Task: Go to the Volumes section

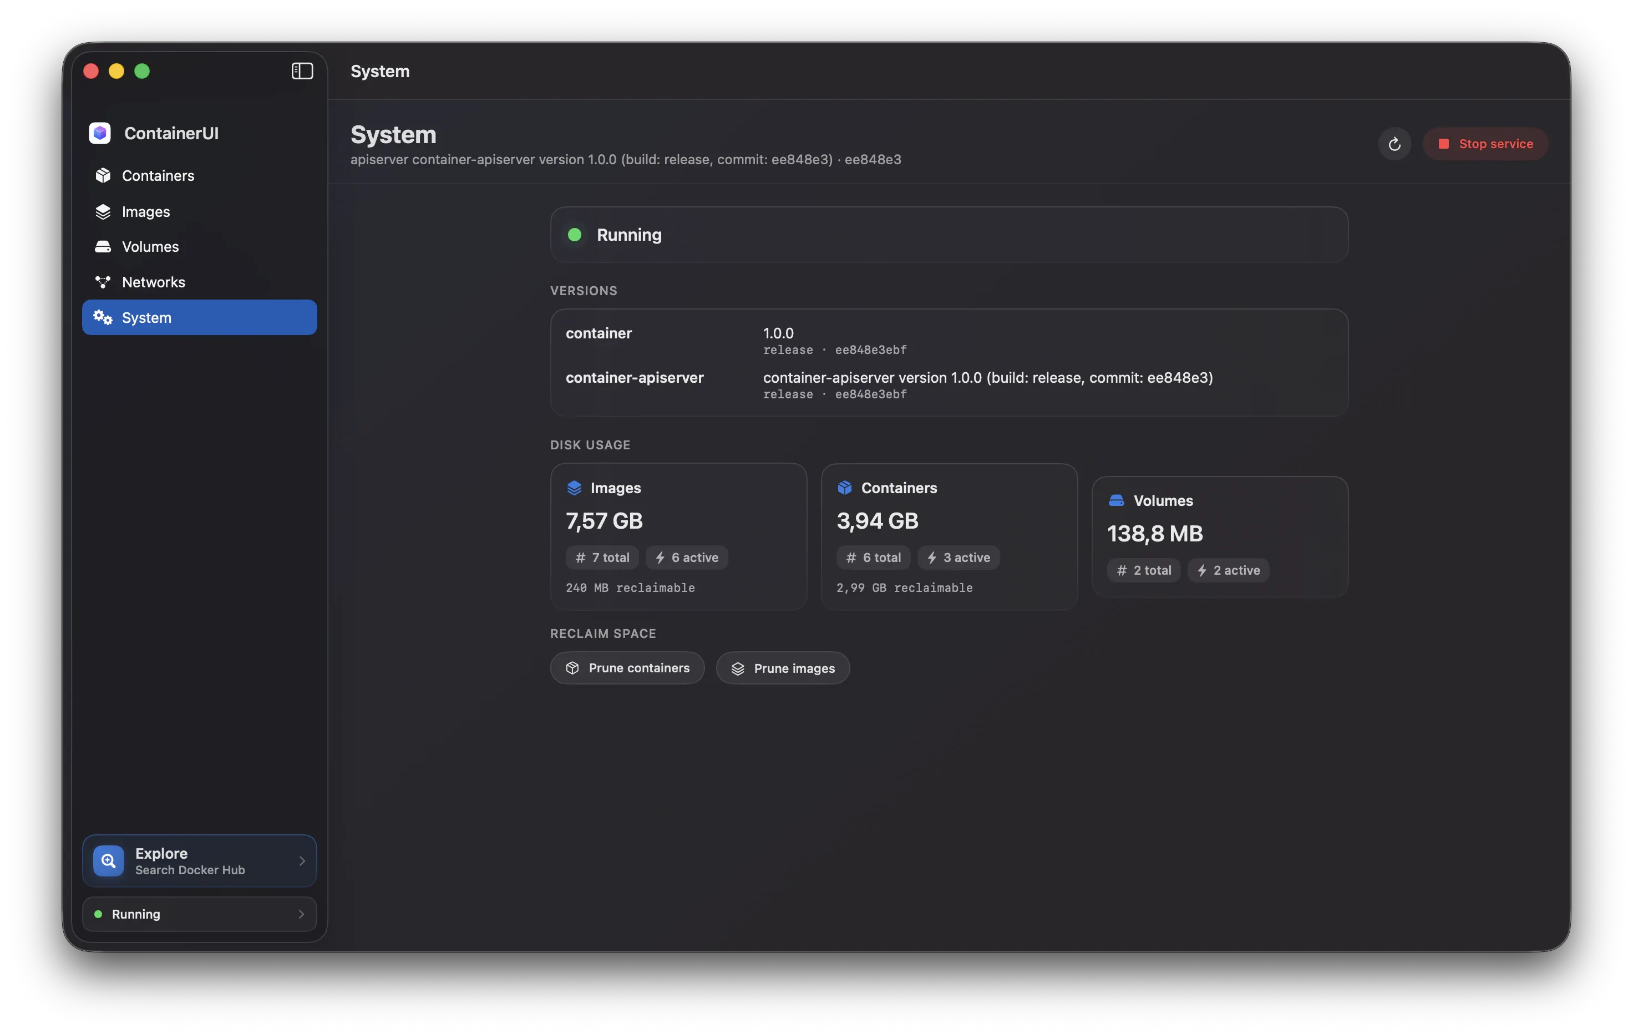Action: (x=199, y=247)
